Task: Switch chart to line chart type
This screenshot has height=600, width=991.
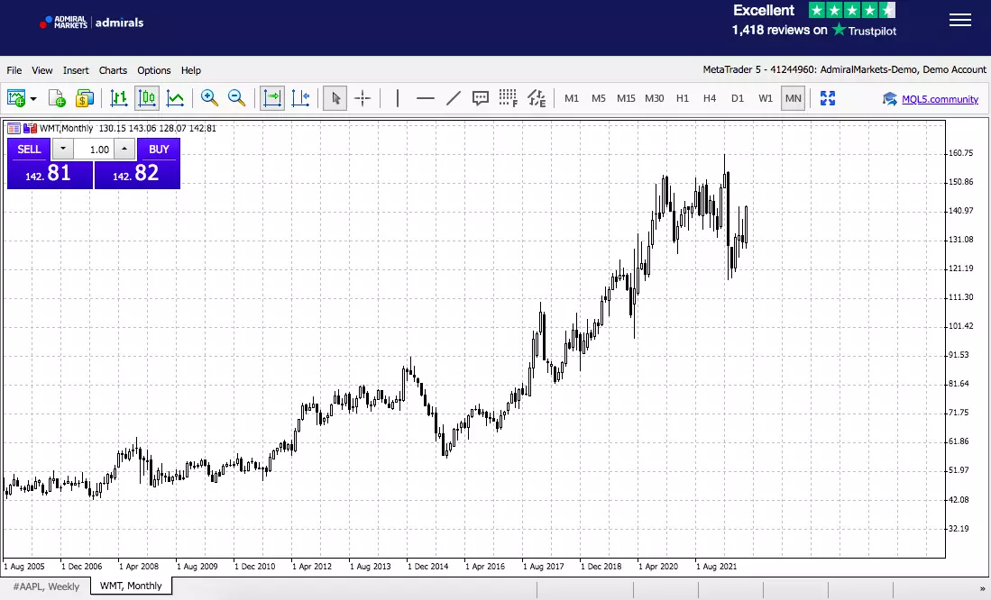Action: [175, 98]
